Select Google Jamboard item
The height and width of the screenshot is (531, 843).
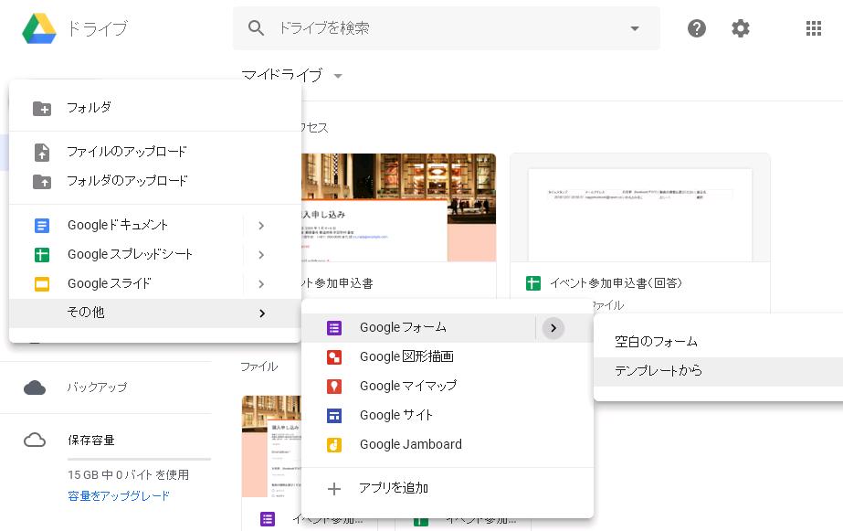[448, 444]
